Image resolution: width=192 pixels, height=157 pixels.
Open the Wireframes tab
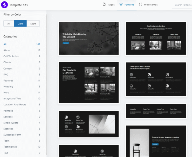[148, 5]
